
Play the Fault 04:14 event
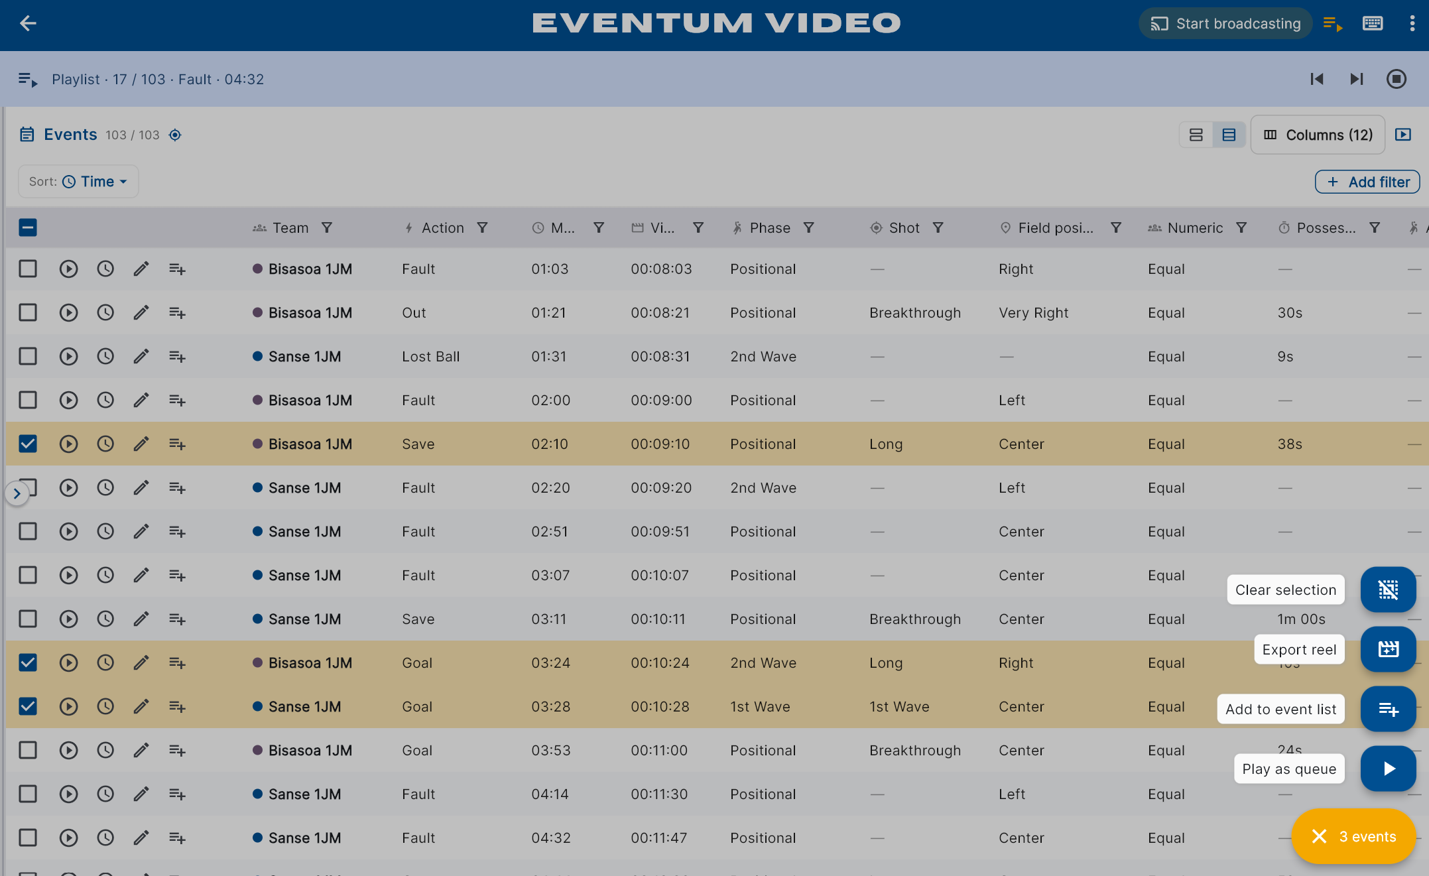coord(68,794)
